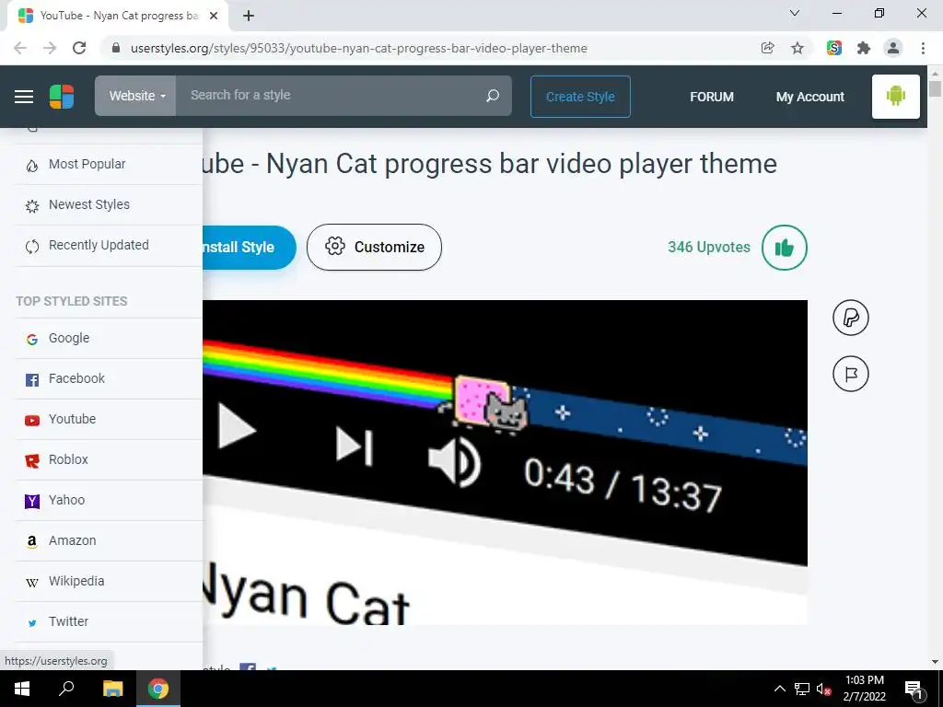This screenshot has width=943, height=707.
Task: Open the Chrome extensions puzzle icon
Action: tap(864, 48)
